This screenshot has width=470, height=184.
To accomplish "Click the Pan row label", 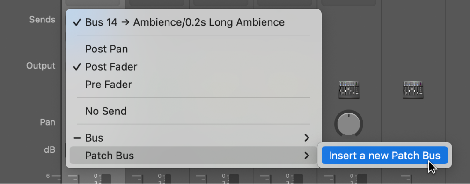I will (x=48, y=122).
